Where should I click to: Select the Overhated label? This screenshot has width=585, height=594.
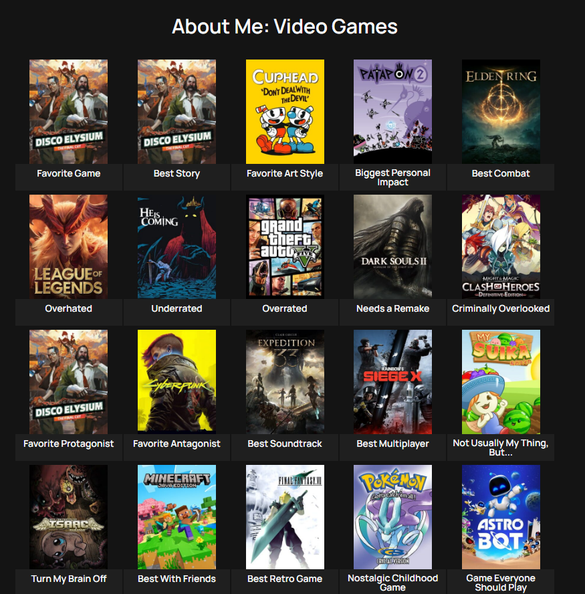69,309
